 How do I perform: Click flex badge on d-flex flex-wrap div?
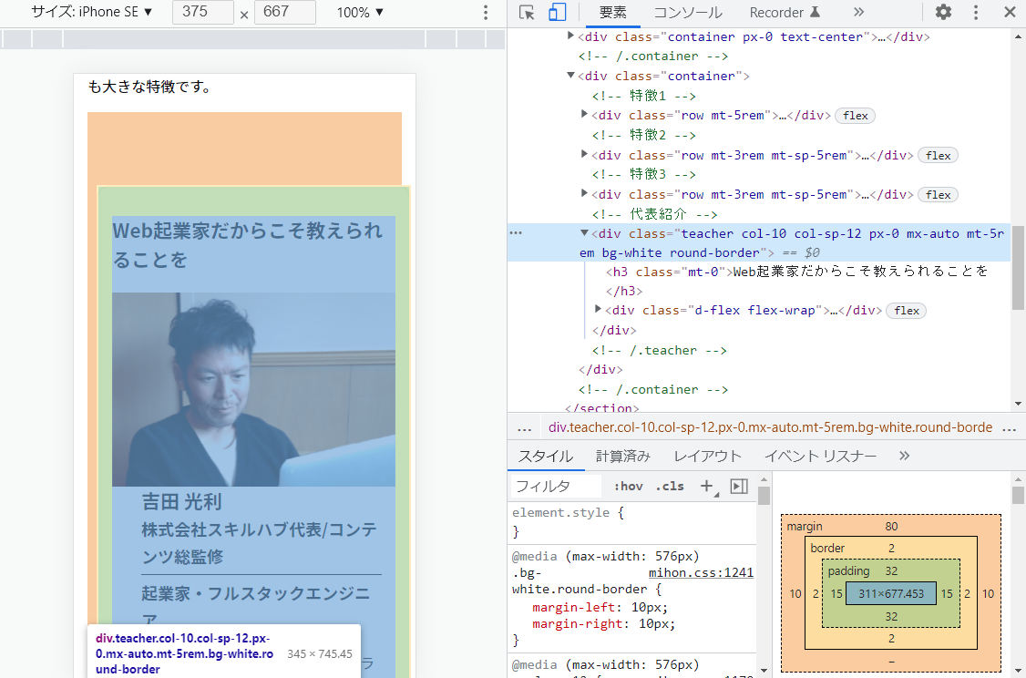[x=907, y=311]
